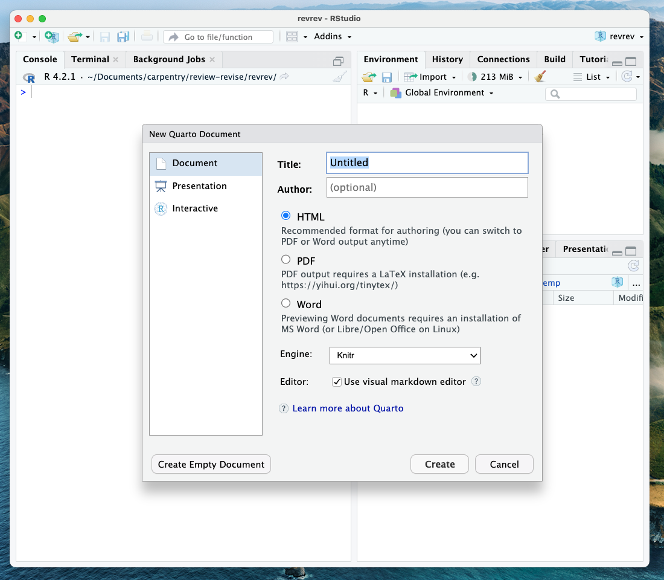This screenshot has width=664, height=580.
Task: Open the Import Dataset dropdown
Action: 430,77
